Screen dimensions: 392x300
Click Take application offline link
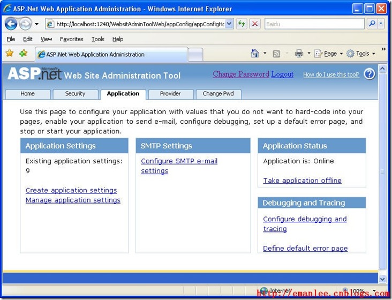coord(302,181)
